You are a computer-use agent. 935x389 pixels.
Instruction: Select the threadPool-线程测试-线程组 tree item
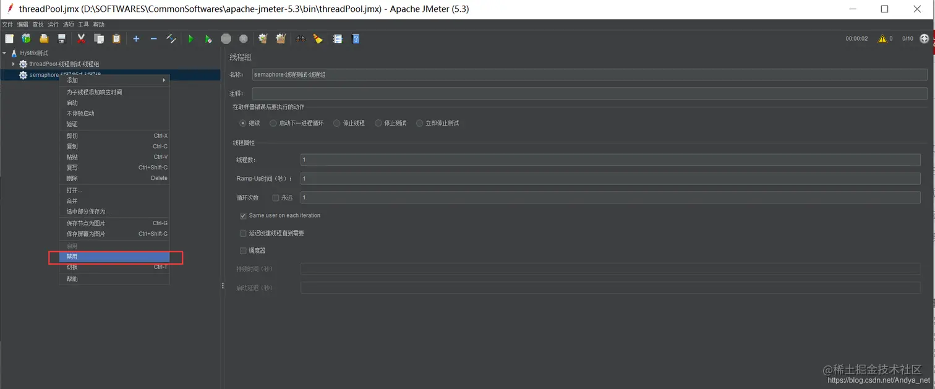coord(64,64)
